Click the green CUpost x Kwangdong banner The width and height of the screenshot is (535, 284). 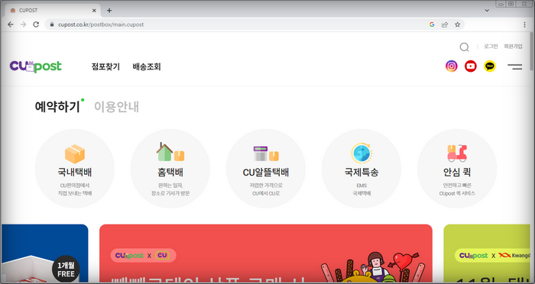click(x=487, y=253)
